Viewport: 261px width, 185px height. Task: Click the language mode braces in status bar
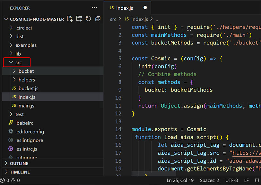[257, 180]
